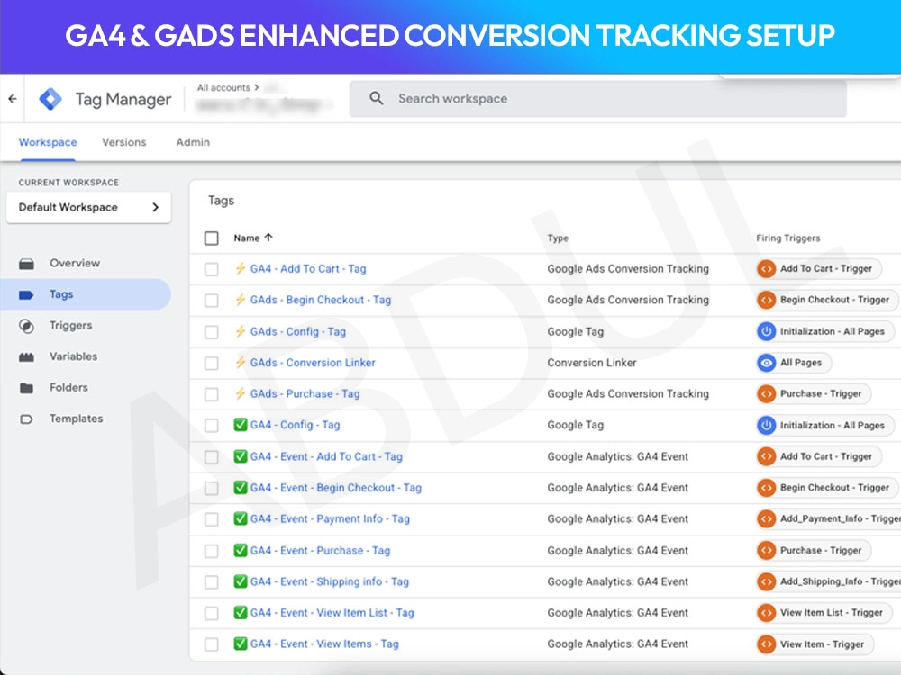901x675 pixels.
Task: Open the GAds - Begin Checkout - Tag link
Action: click(x=321, y=300)
